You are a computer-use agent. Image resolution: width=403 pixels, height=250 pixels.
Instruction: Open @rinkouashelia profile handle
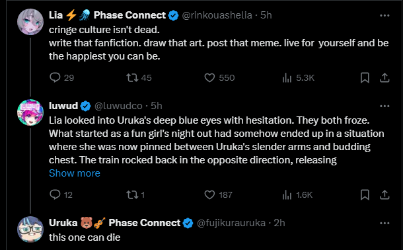pyautogui.click(x=217, y=15)
